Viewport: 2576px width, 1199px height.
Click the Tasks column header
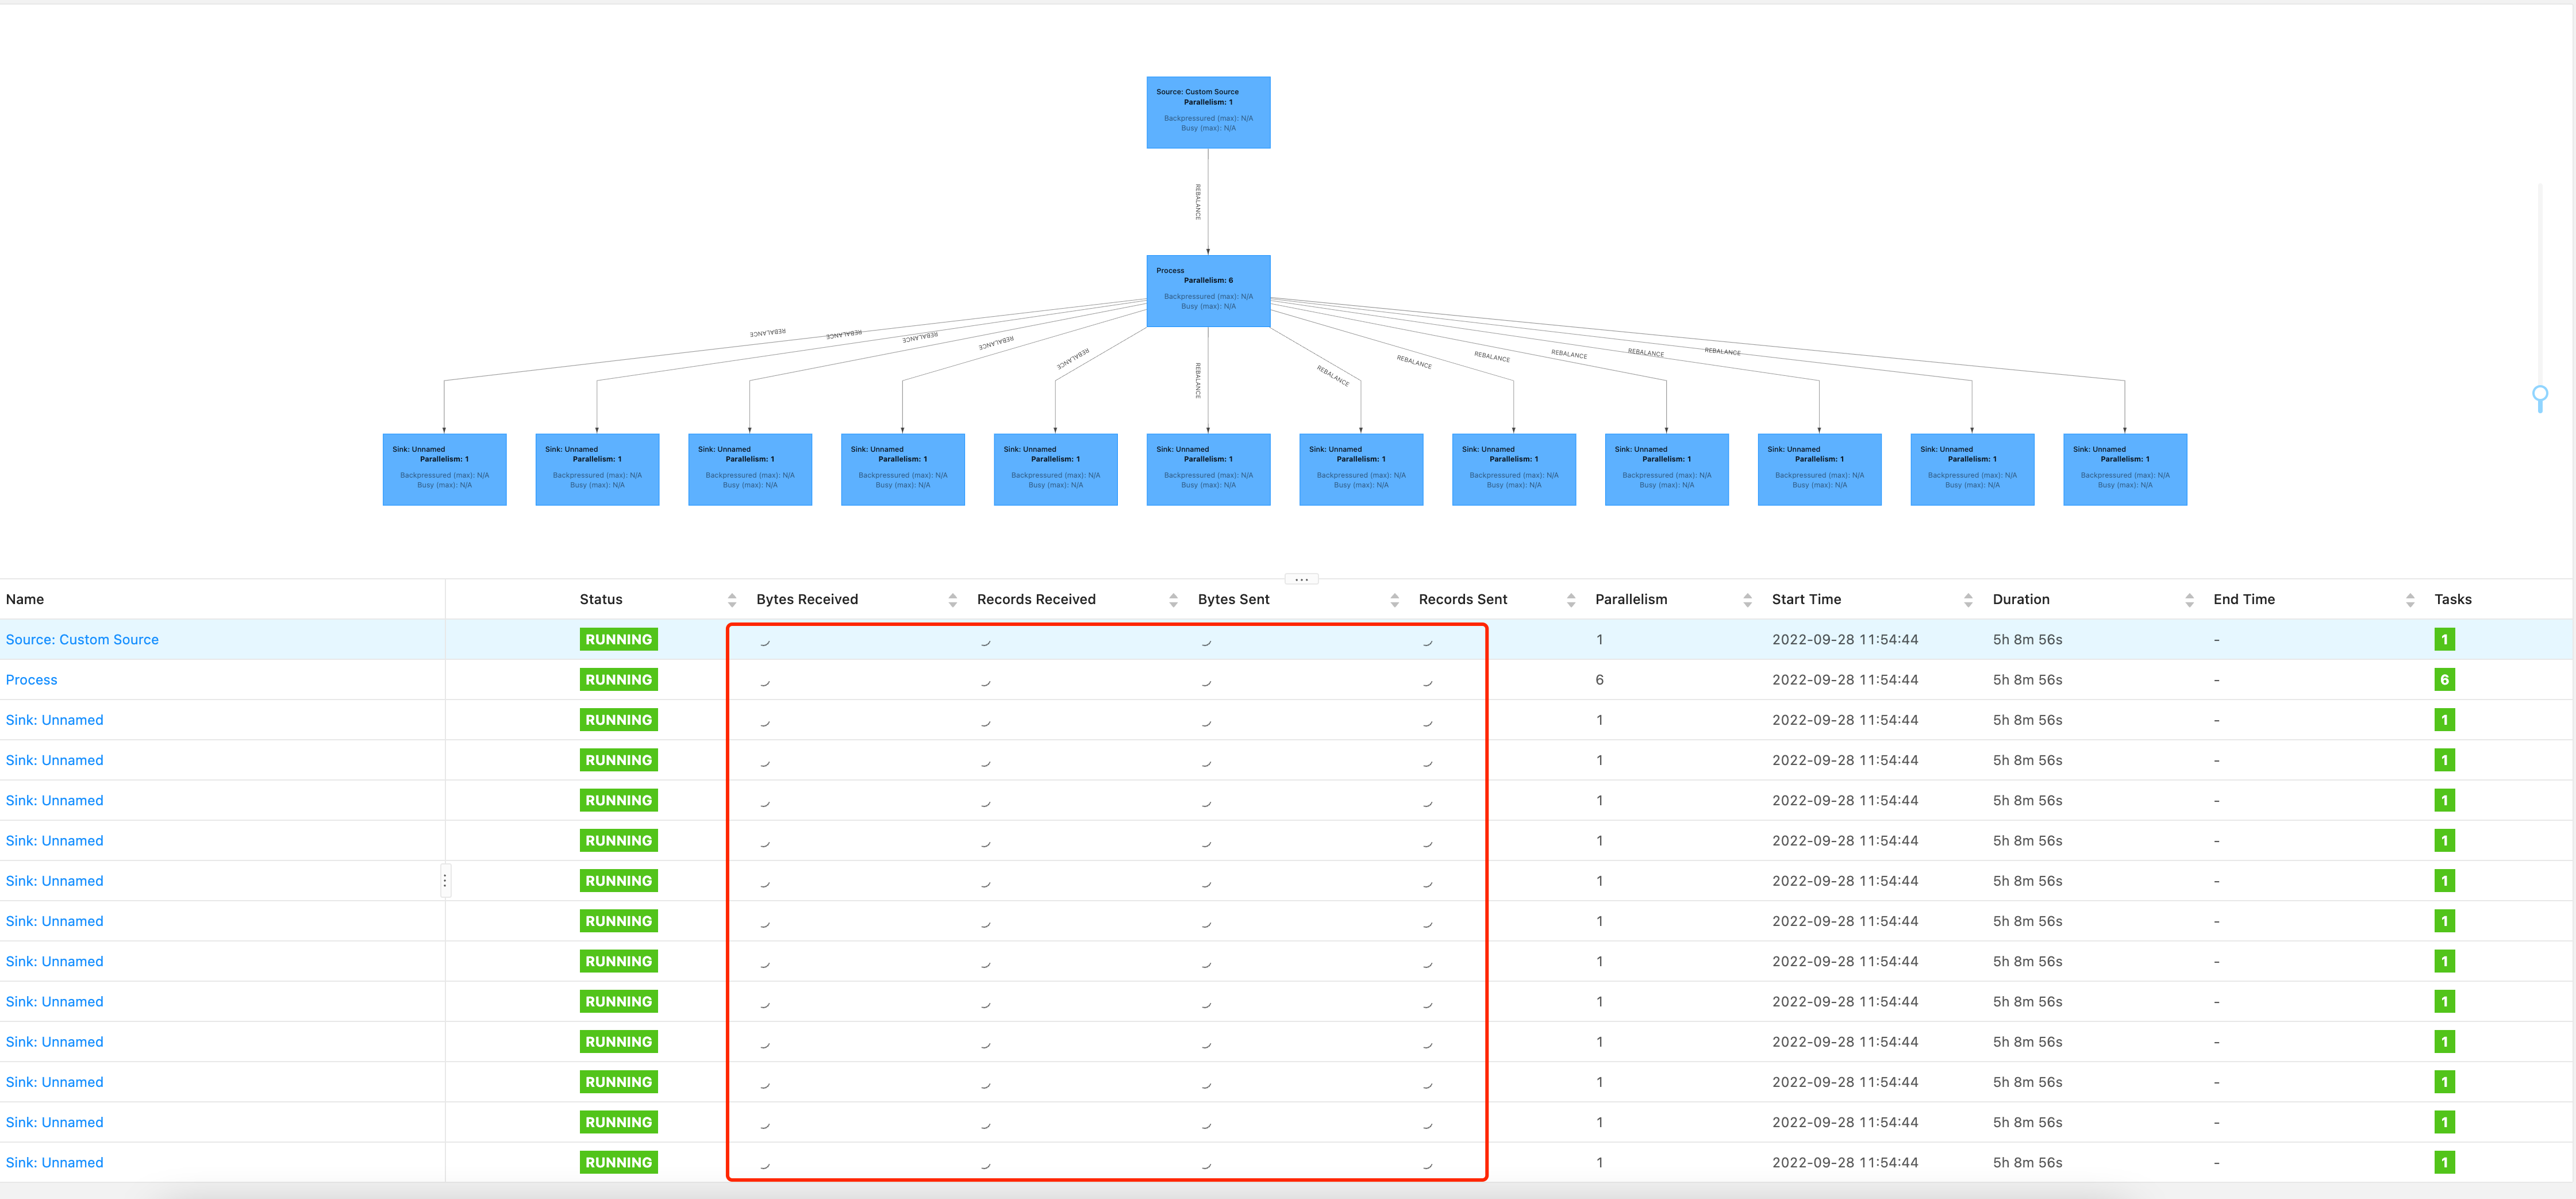pos(2452,600)
